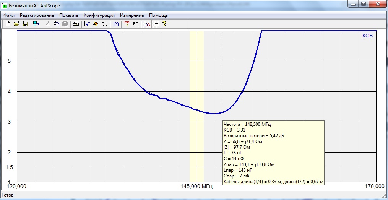Click the New document icon

pyautogui.click(x=8, y=24)
